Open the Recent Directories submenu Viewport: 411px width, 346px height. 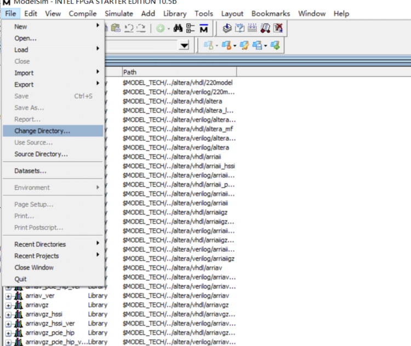tap(53, 244)
